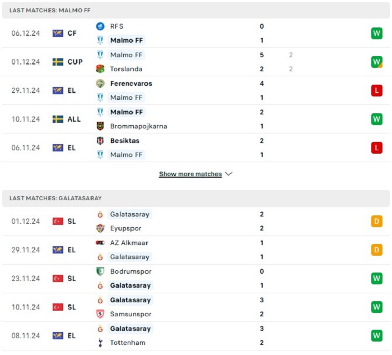Select the Last Matches: Galatasaray header
Viewport: 392px width, 355px height.
196,199
